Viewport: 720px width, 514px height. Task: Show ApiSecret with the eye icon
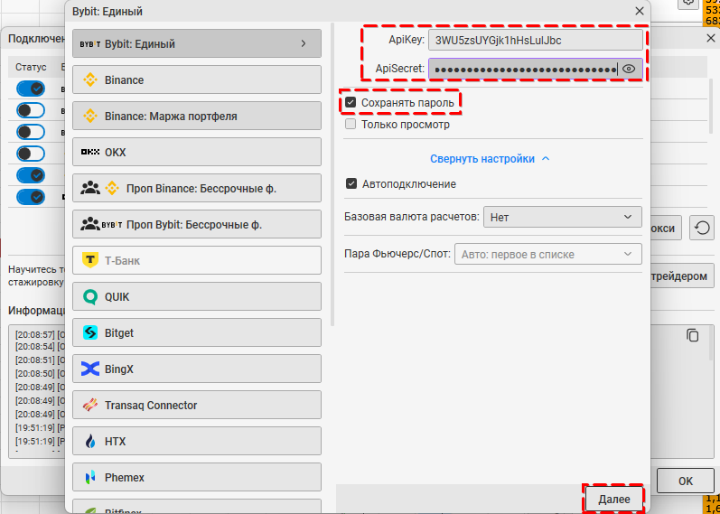629,70
